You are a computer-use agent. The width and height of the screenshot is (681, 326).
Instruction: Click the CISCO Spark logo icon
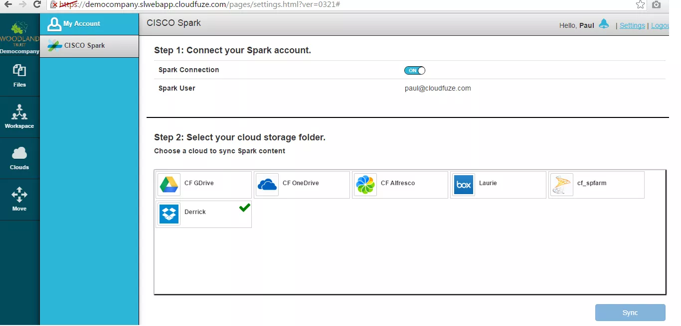tap(54, 46)
